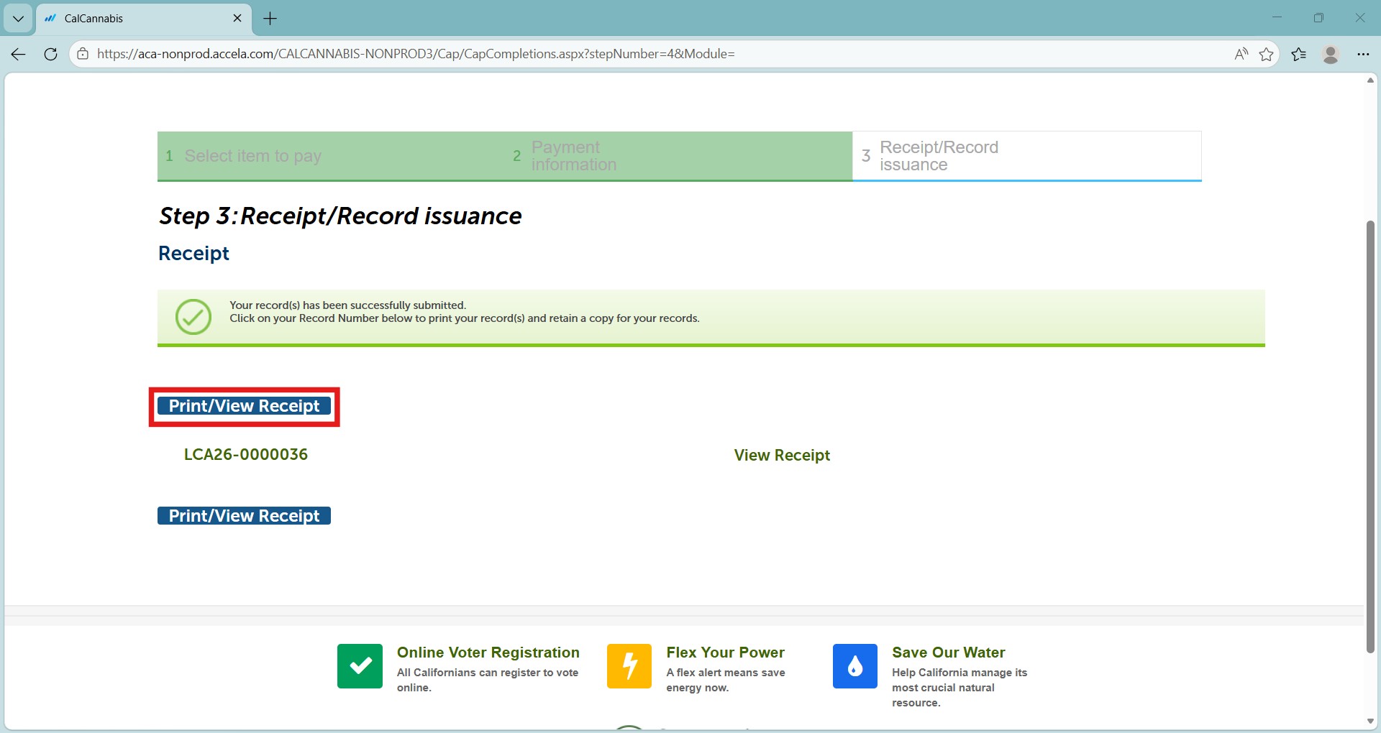This screenshot has height=733, width=1381.
Task: View site info lock icon
Action: [83, 54]
